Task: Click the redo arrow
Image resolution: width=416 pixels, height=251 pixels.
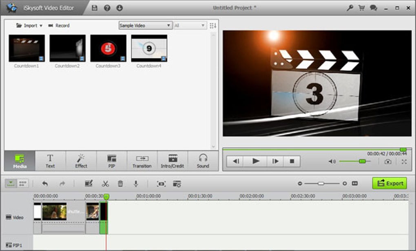Action: tap(62, 183)
